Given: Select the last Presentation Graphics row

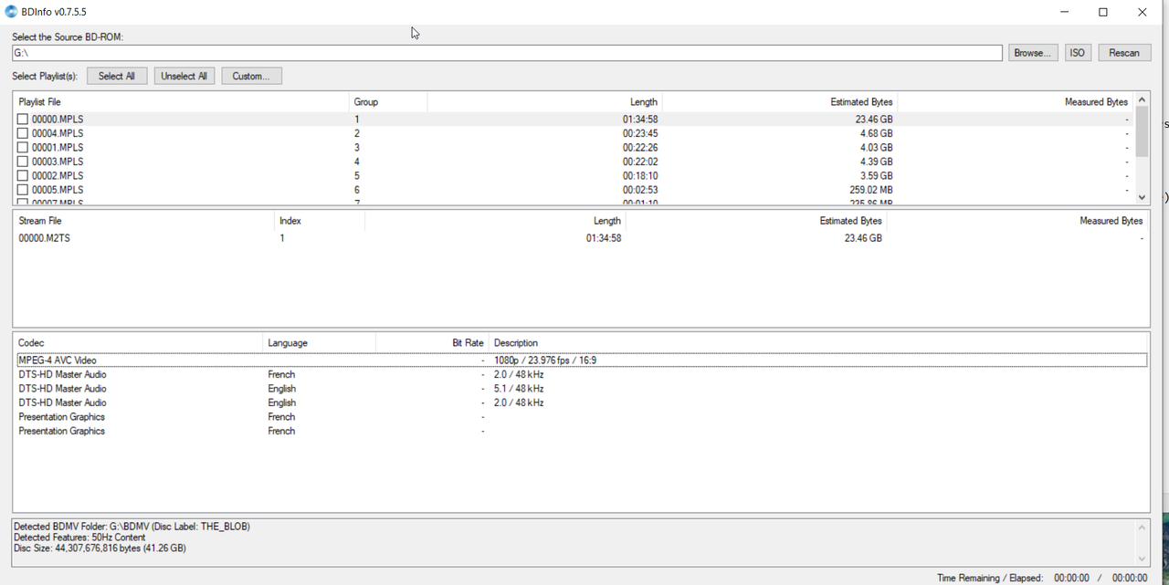Looking at the screenshot, I should [x=580, y=431].
